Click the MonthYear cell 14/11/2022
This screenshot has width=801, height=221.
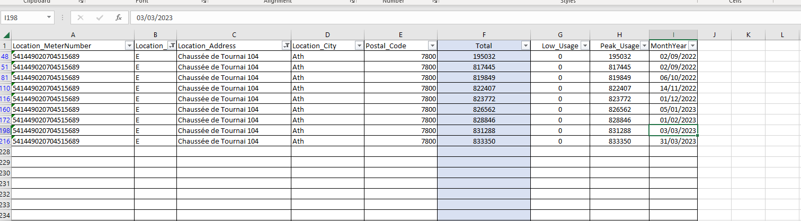pyautogui.click(x=673, y=88)
